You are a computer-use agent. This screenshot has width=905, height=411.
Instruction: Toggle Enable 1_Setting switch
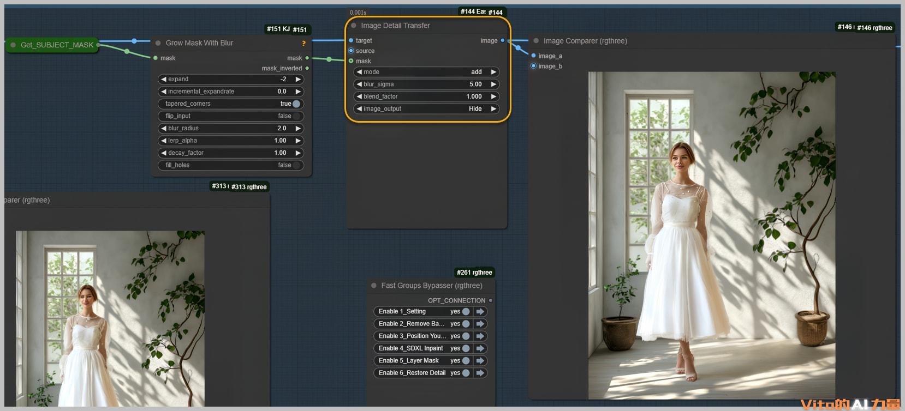click(x=466, y=312)
